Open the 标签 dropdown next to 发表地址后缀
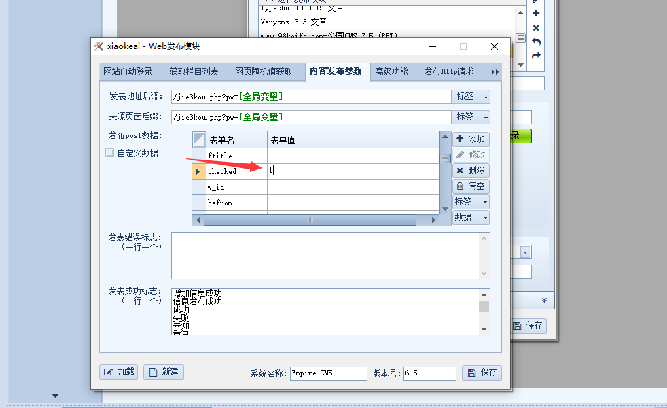The image size is (667, 408). coord(471,97)
